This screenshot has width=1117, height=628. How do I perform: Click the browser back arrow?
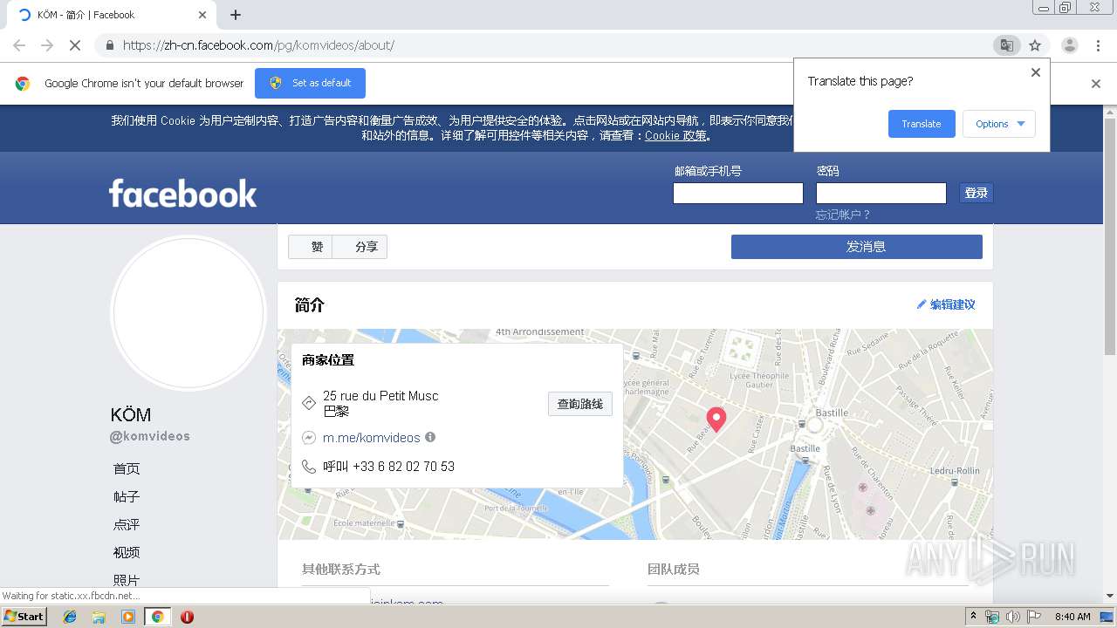(x=19, y=45)
